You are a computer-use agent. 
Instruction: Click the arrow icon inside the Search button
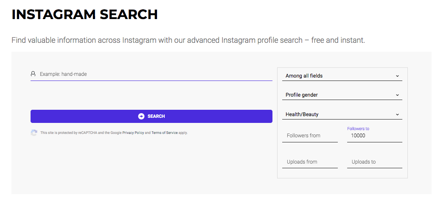(141, 116)
